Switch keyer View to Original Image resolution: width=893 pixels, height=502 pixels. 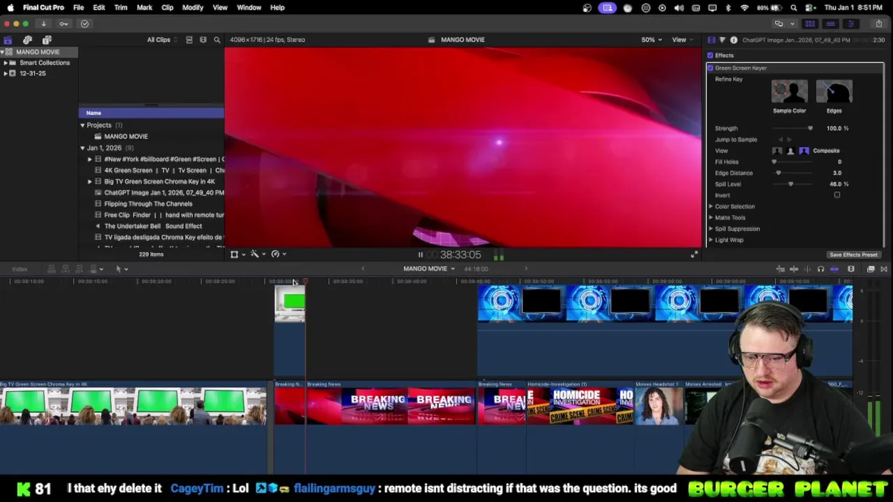point(777,151)
